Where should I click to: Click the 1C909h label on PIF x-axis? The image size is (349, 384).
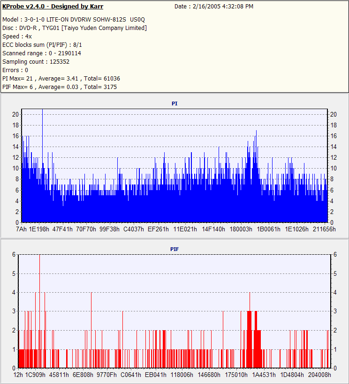35,375
